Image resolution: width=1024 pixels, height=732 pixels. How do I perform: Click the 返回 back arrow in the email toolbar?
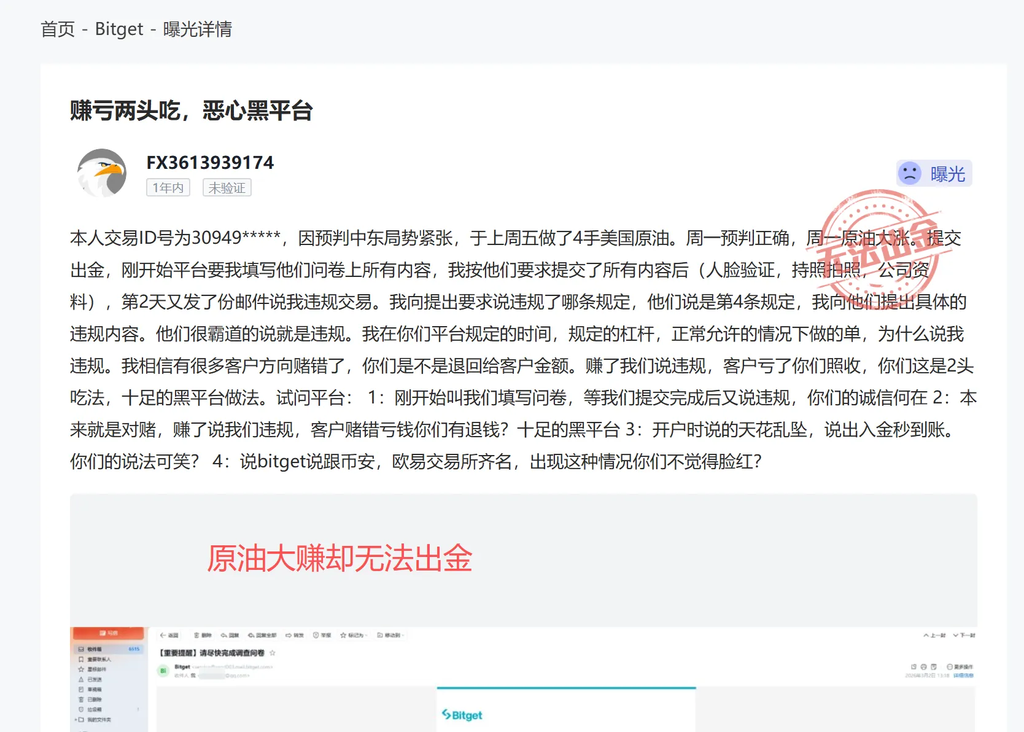point(163,635)
